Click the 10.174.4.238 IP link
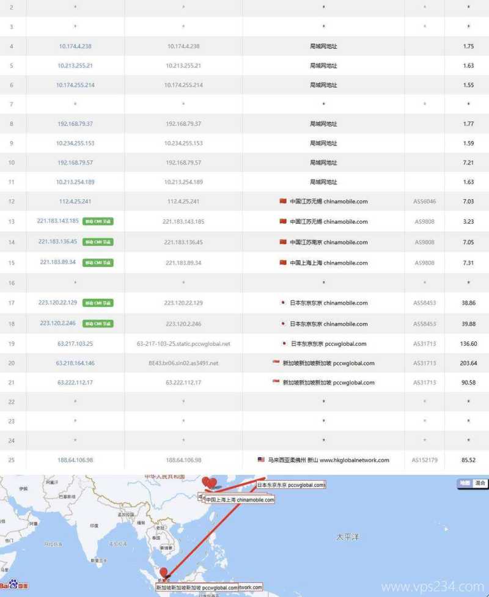The image size is (489, 597). [74, 46]
